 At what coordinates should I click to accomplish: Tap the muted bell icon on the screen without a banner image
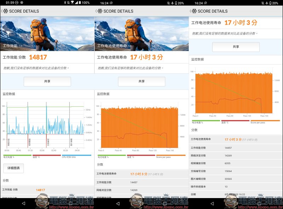point(262,3)
